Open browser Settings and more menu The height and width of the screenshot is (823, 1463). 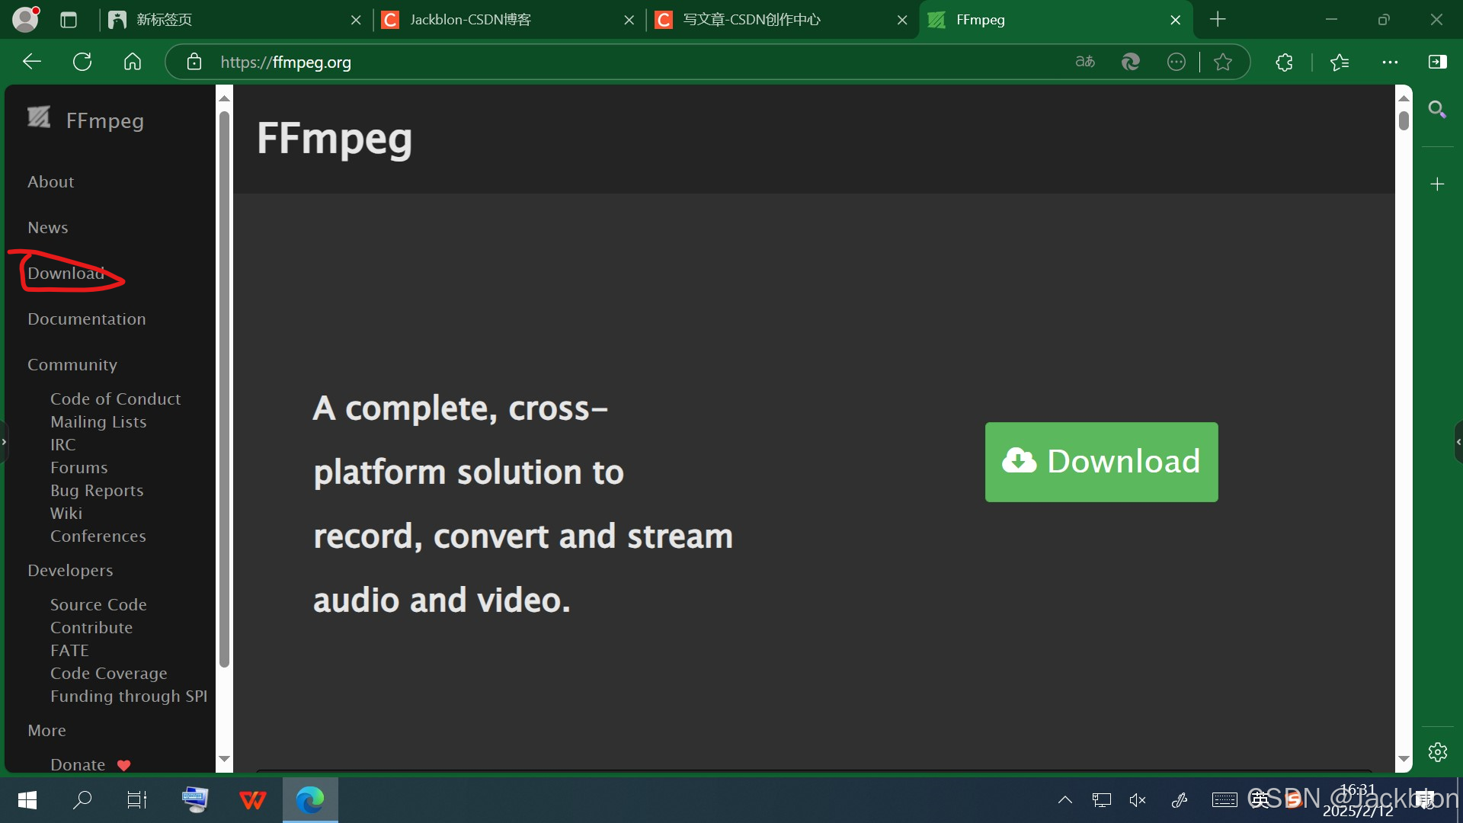click(1390, 62)
